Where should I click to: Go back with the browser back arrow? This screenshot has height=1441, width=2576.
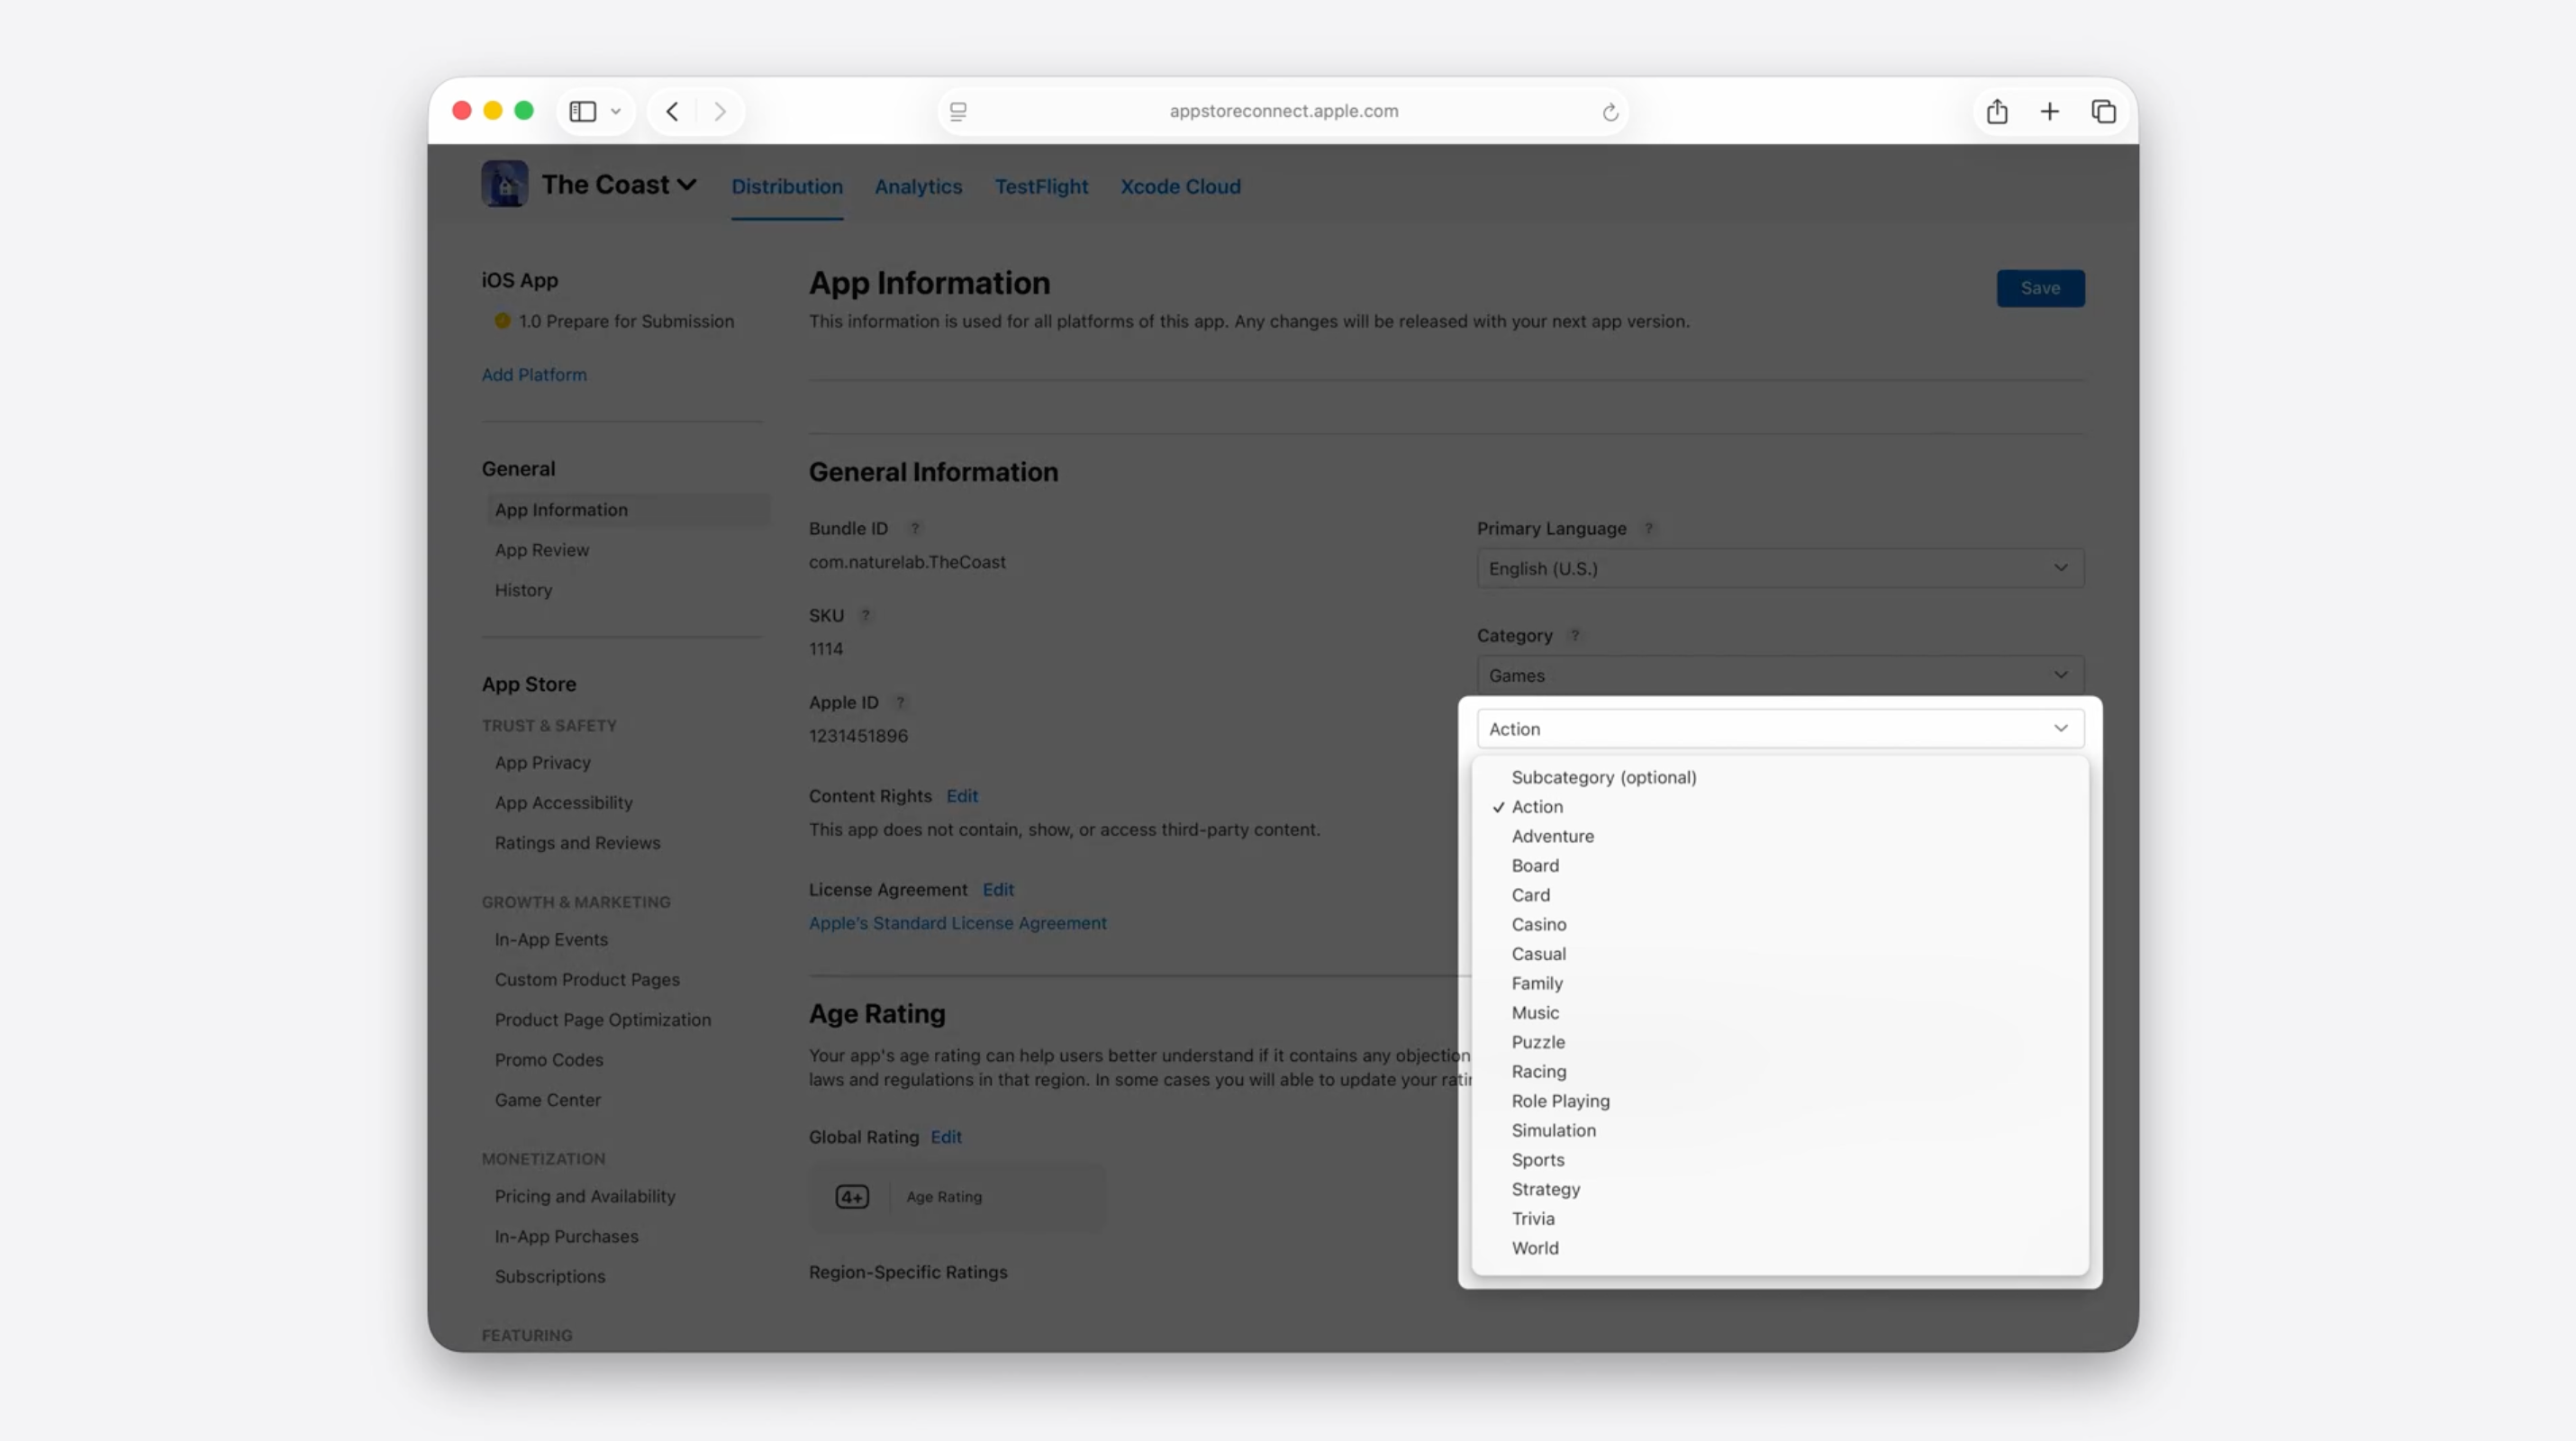[x=672, y=111]
